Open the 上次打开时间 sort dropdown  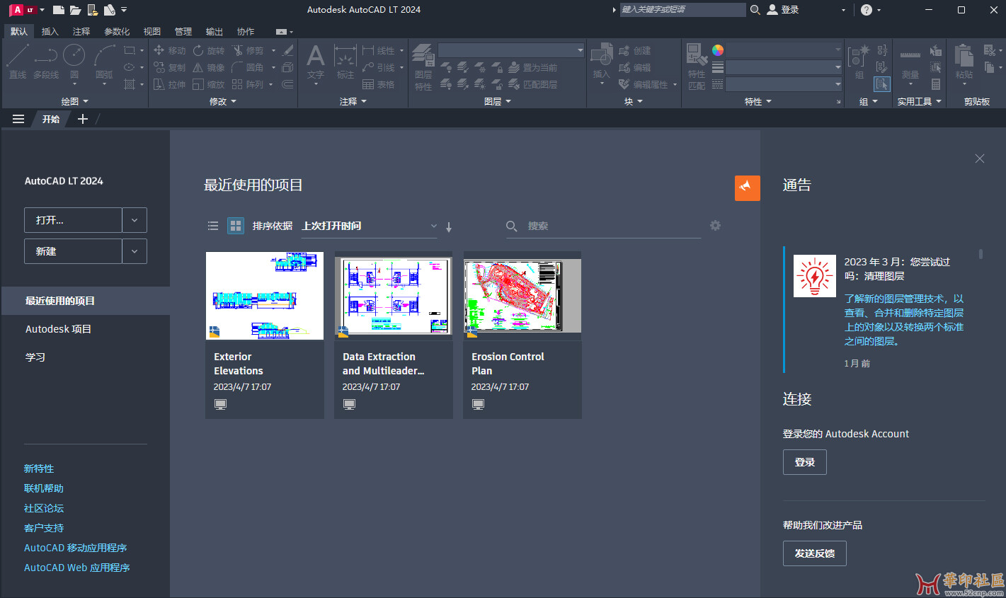point(369,226)
